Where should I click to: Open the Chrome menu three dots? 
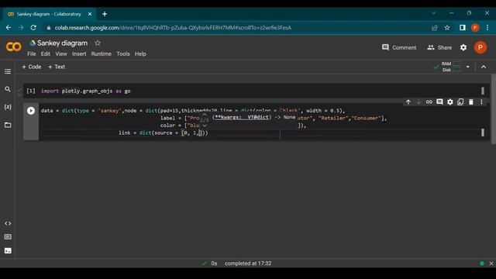487,28
